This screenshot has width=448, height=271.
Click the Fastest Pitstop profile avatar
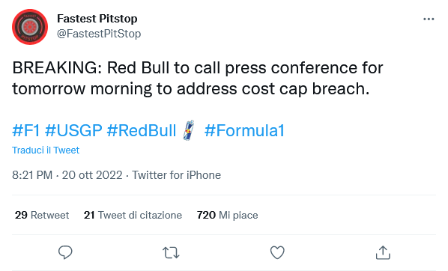click(30, 27)
